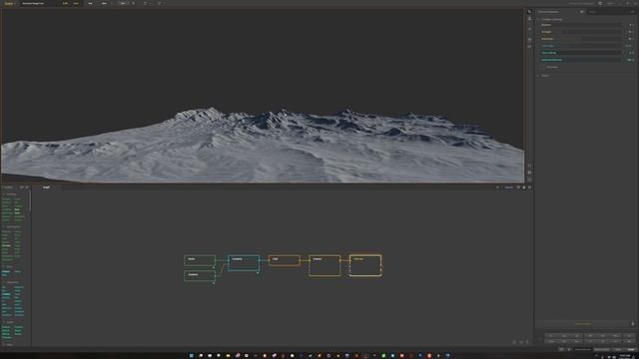Open the fifth icon in the properties side strip
The image size is (639, 359).
[529, 47]
